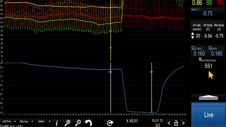Increase infusion rate with the up arrow
This screenshot has height=127, width=226.
click(192, 34)
